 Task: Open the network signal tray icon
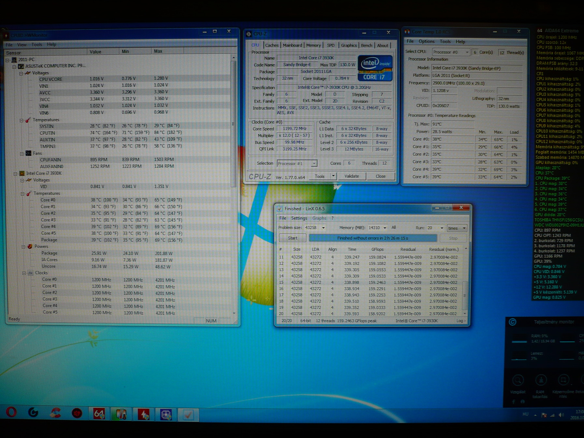pyautogui.click(x=552, y=415)
